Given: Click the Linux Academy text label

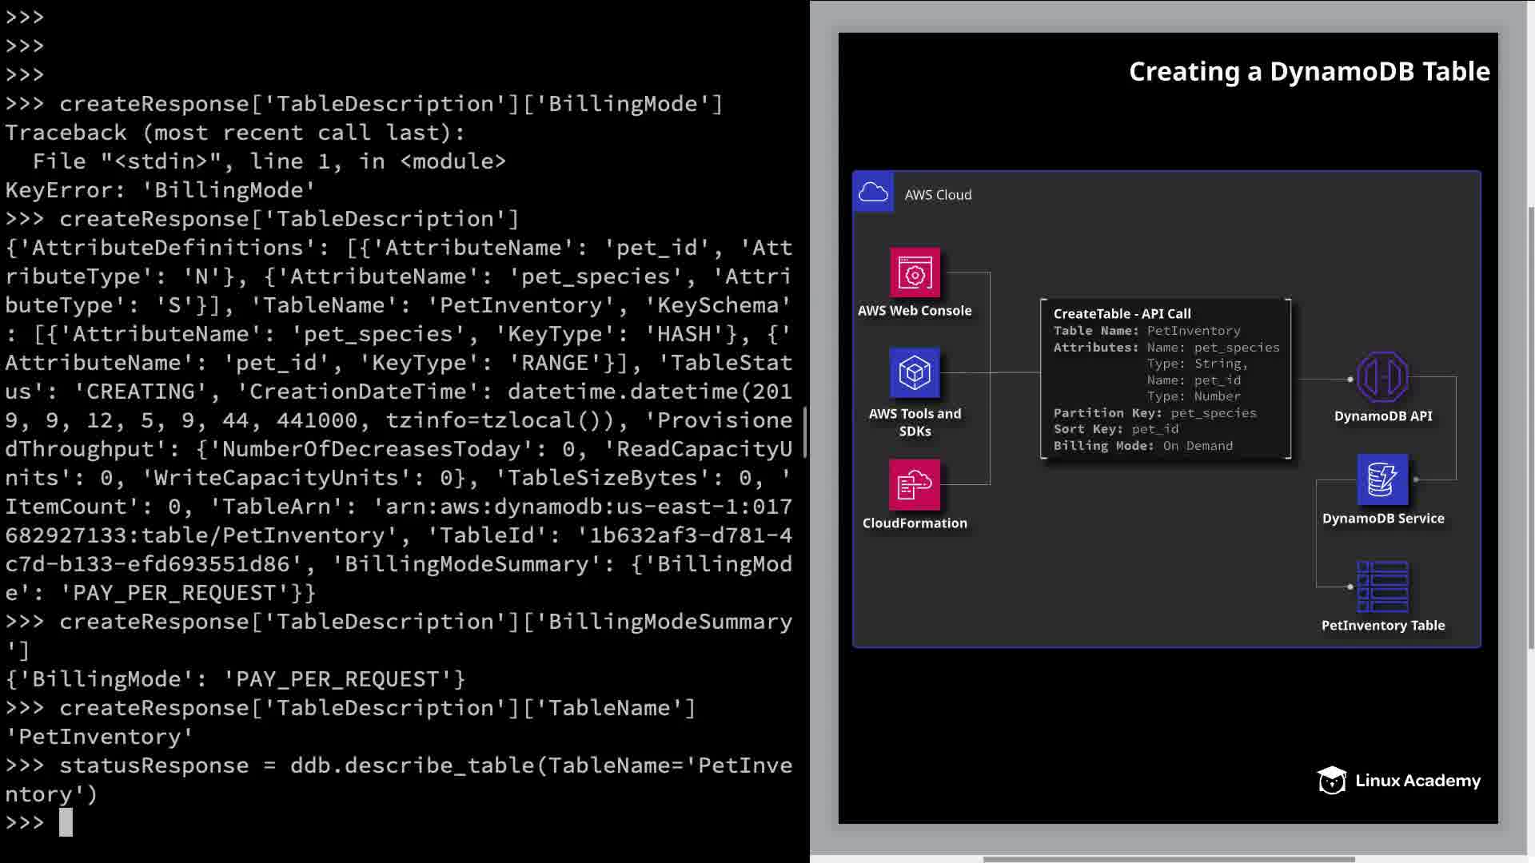Looking at the screenshot, I should click(x=1417, y=780).
